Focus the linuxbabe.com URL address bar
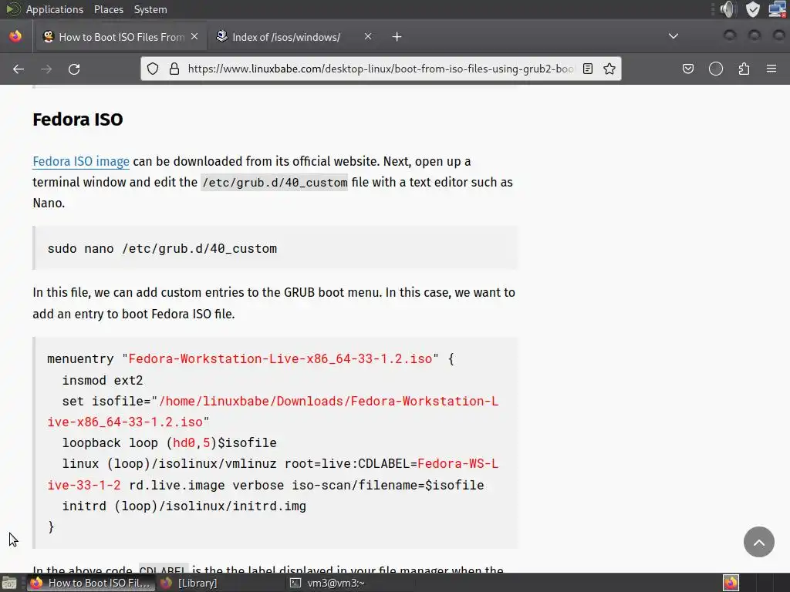This screenshot has width=790, height=592. (x=380, y=69)
